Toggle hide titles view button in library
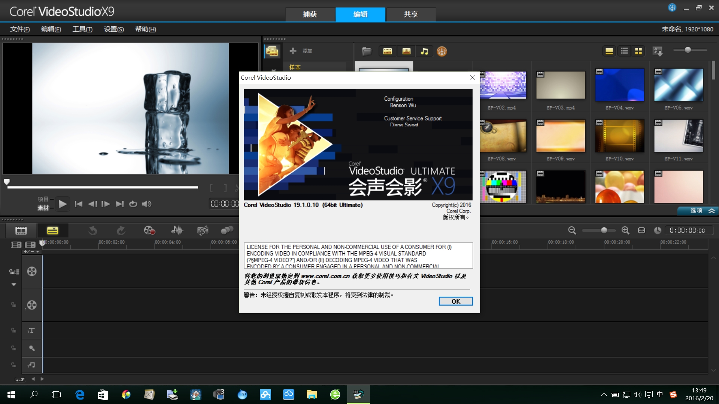The height and width of the screenshot is (404, 719). pos(609,51)
